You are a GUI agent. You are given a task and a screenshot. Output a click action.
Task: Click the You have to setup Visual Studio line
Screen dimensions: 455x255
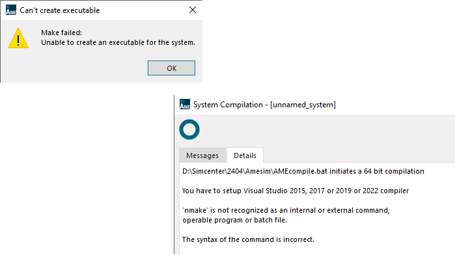[x=296, y=191]
